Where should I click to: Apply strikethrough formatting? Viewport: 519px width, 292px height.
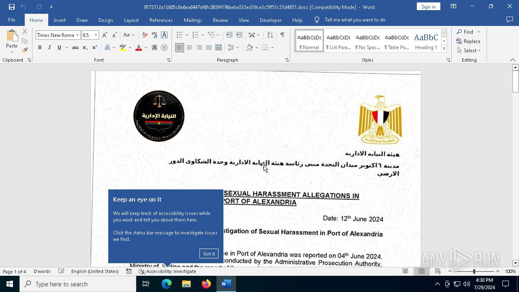coord(75,47)
